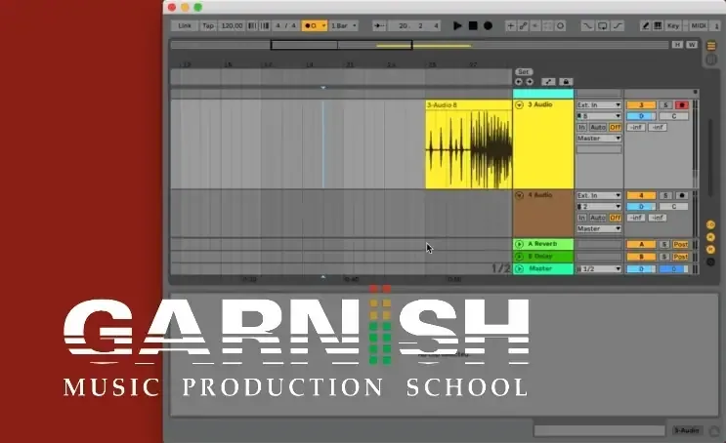Toggle MIDI arrangement overdub plus icon
Image resolution: width=726 pixels, height=443 pixels.
coord(510,26)
